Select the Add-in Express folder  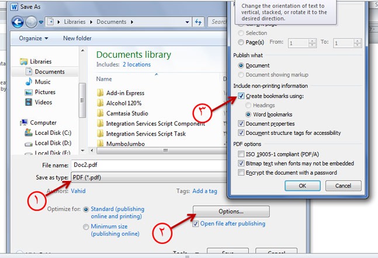click(x=126, y=93)
